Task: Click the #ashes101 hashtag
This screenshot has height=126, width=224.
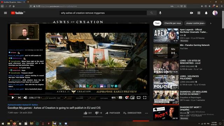Action: tap(27, 105)
